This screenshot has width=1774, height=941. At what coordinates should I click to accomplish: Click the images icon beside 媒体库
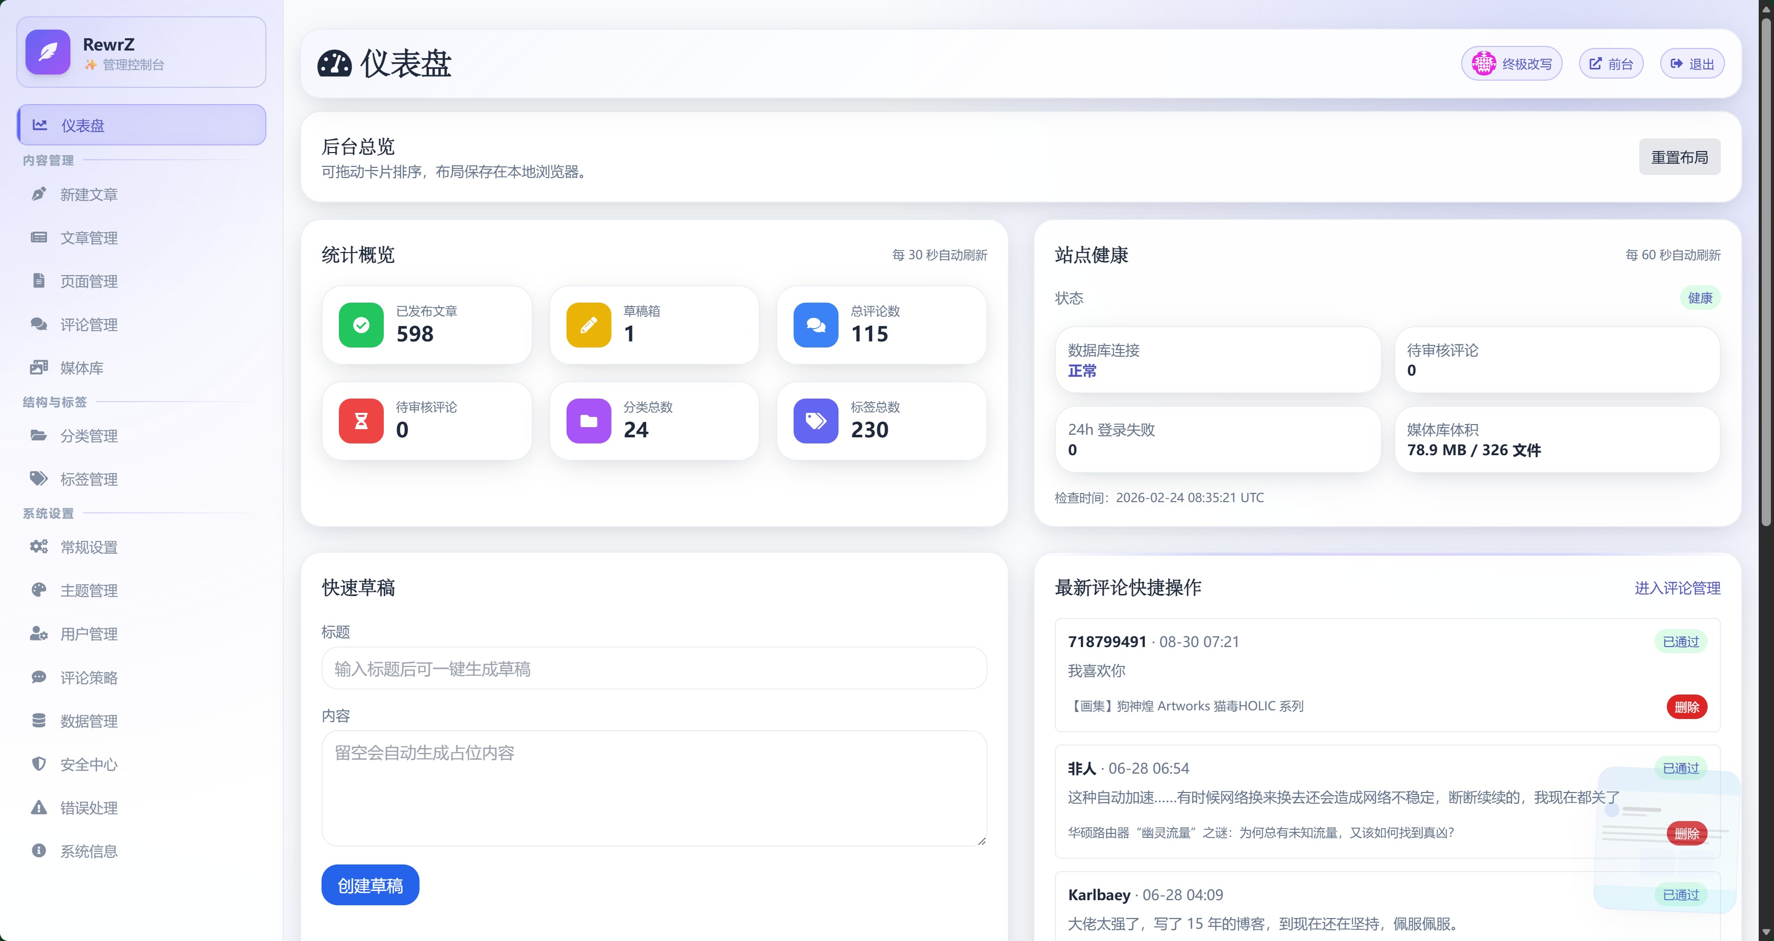click(39, 367)
